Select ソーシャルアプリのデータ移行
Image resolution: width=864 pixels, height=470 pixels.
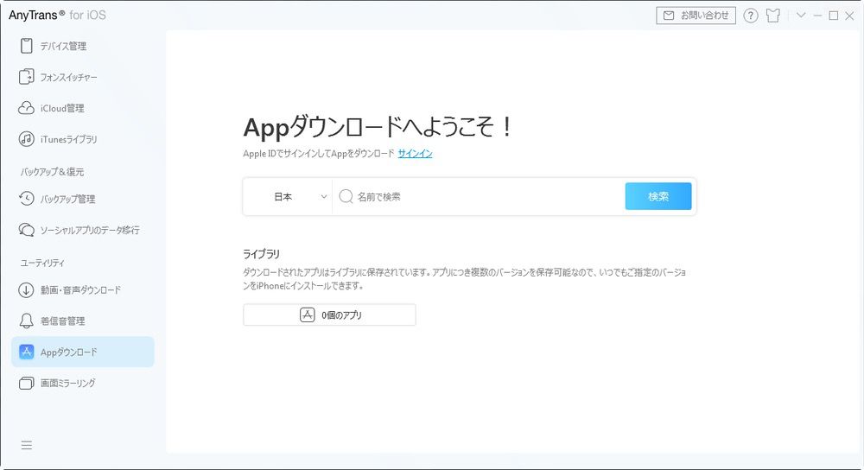[x=89, y=230]
